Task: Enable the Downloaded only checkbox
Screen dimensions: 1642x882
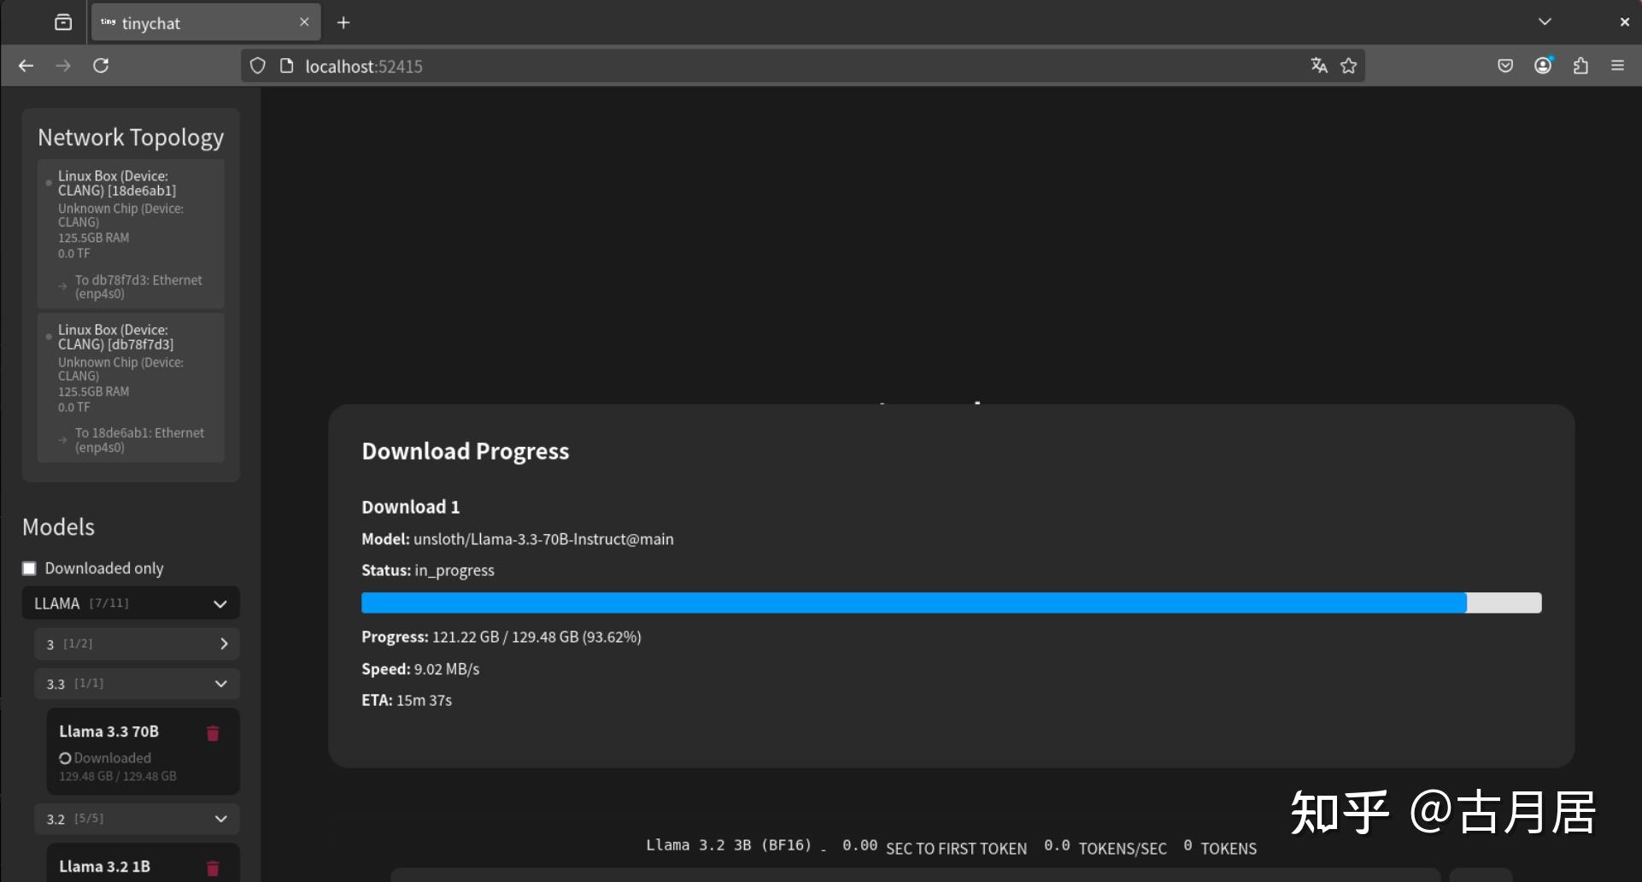Action: click(x=29, y=568)
